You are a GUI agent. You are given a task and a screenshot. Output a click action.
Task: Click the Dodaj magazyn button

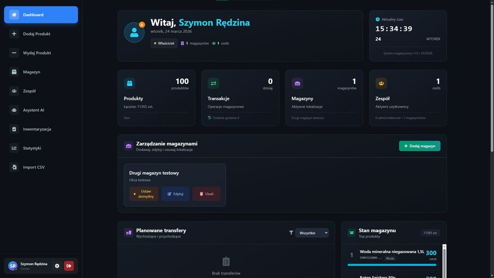[419, 146]
